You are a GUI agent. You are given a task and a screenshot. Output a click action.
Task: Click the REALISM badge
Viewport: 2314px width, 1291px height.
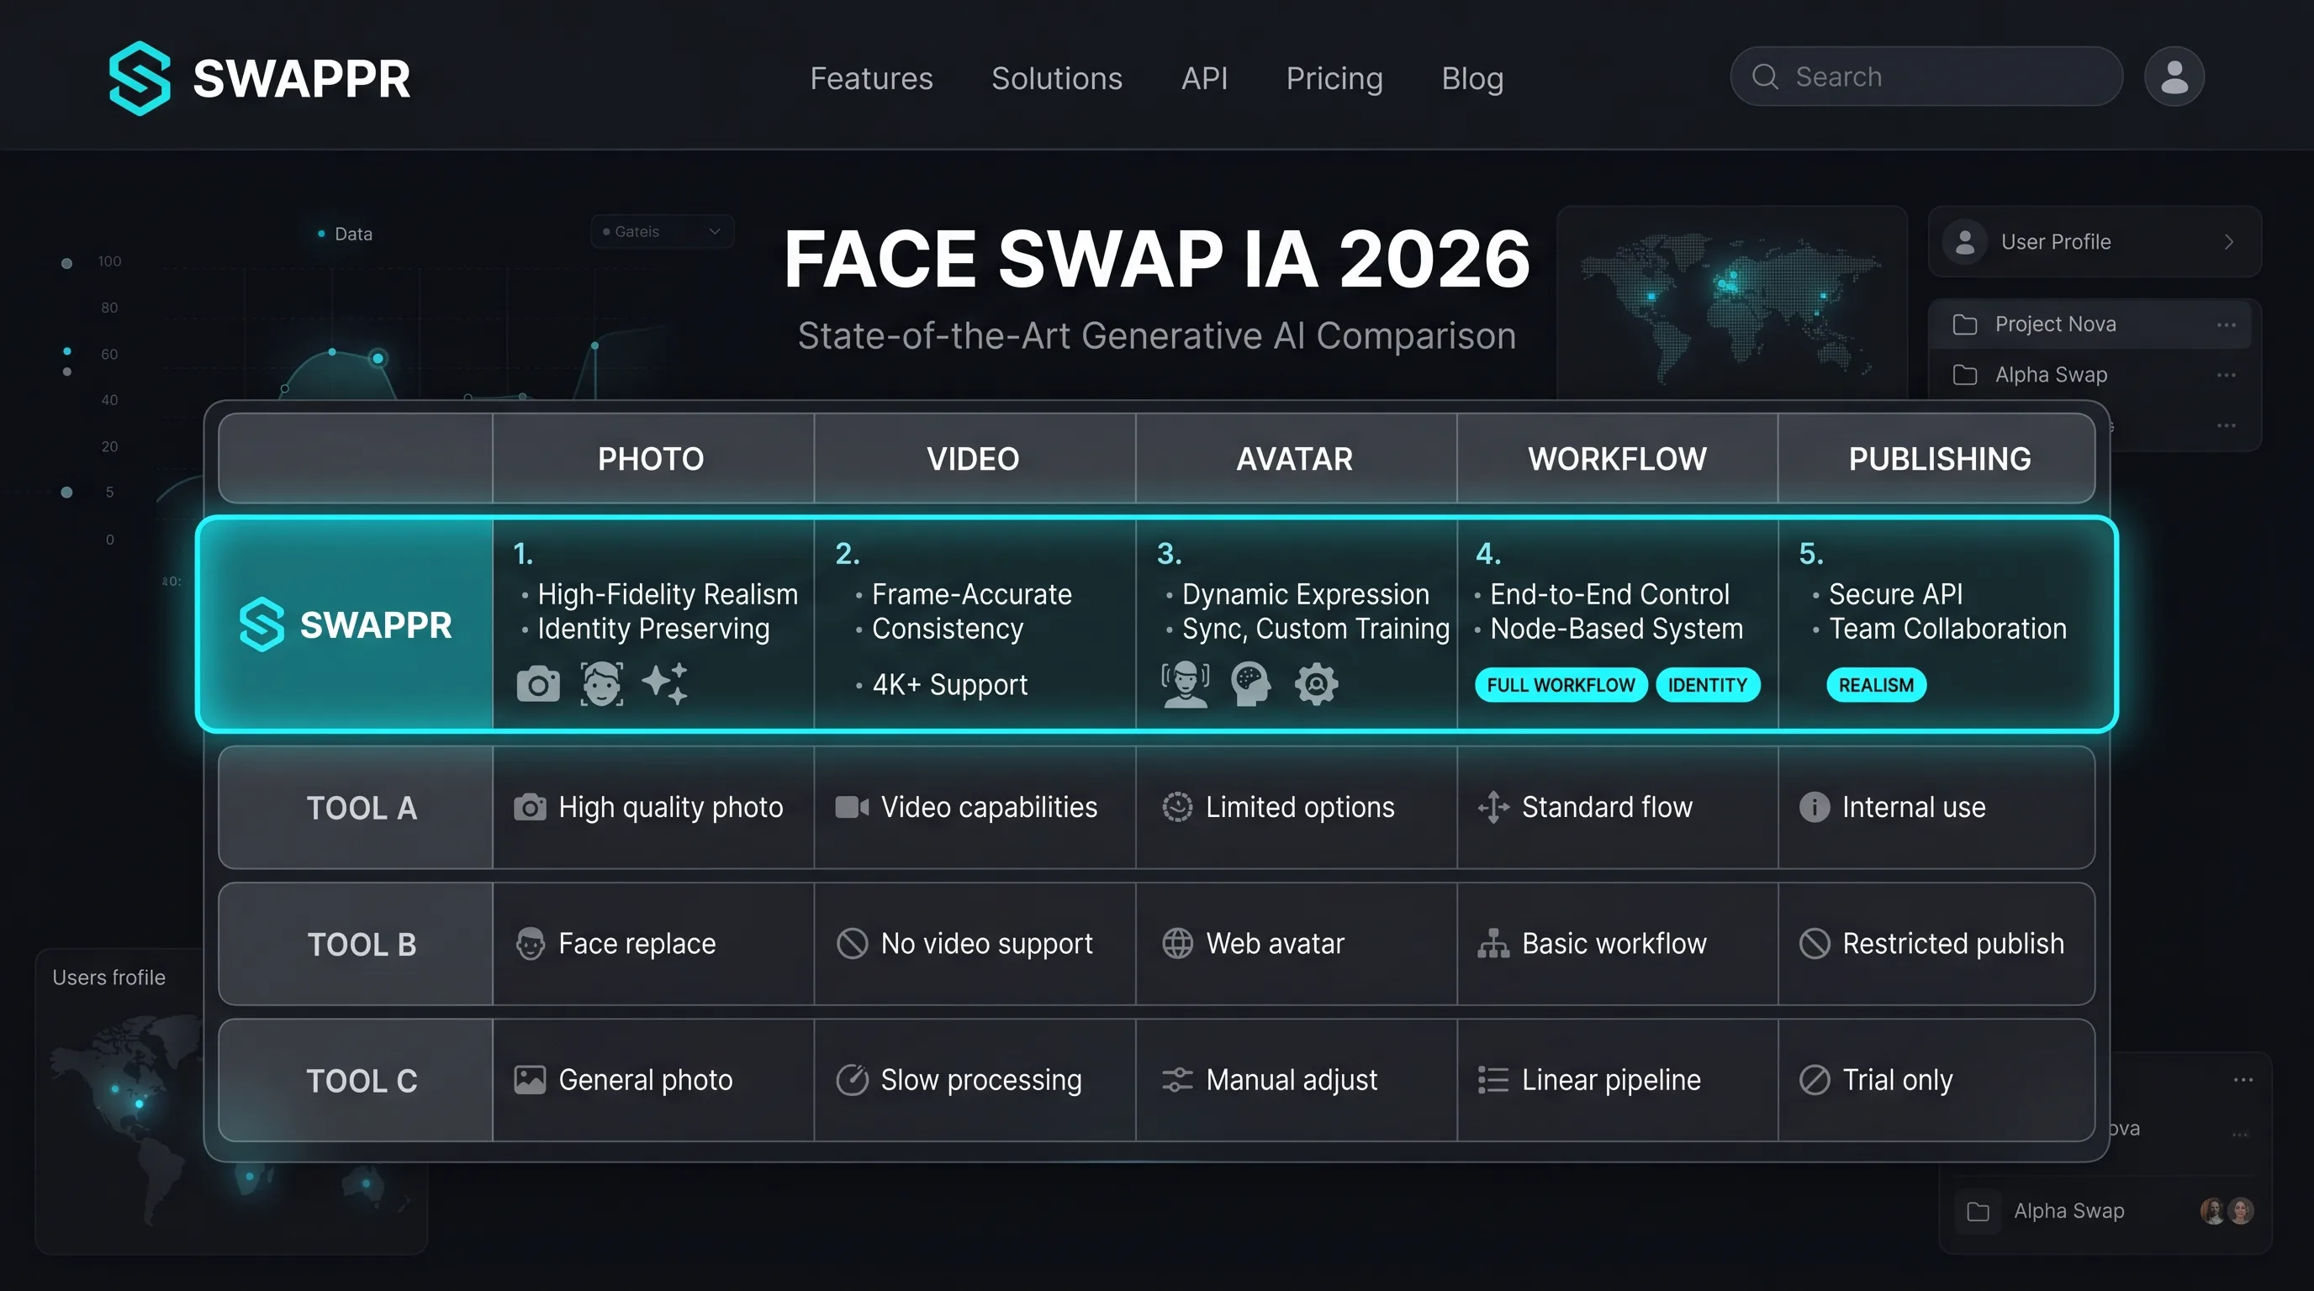(x=1876, y=685)
